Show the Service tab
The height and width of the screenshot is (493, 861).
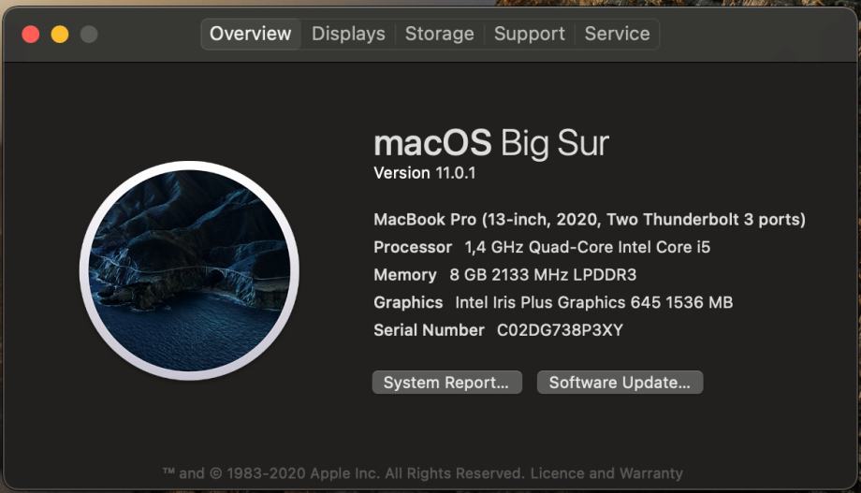617,34
